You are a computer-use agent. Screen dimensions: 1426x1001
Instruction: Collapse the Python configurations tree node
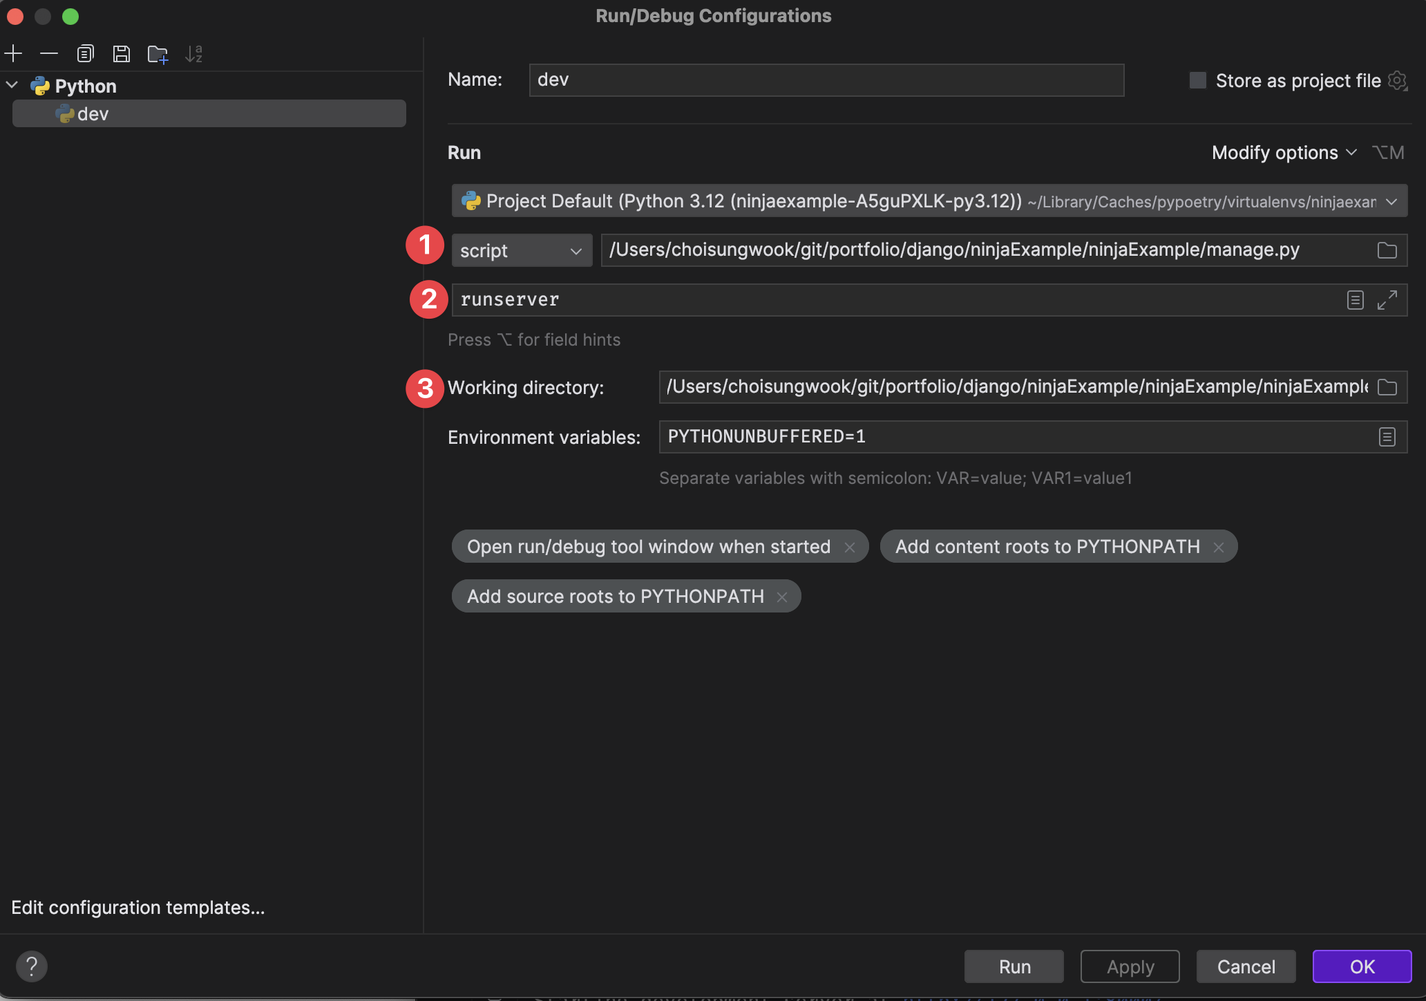pyautogui.click(x=12, y=86)
